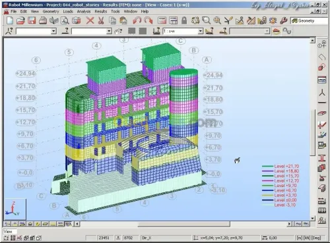The image size is (330, 243).
Task: Toggle first gray square button in selection toolbar
Action: tap(132, 31)
